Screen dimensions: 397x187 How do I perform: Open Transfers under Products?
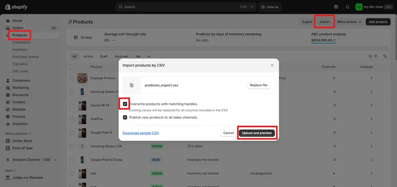point(20,64)
